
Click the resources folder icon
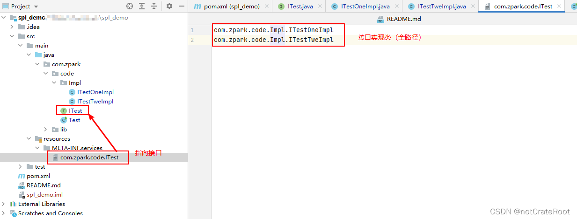tap(38, 138)
